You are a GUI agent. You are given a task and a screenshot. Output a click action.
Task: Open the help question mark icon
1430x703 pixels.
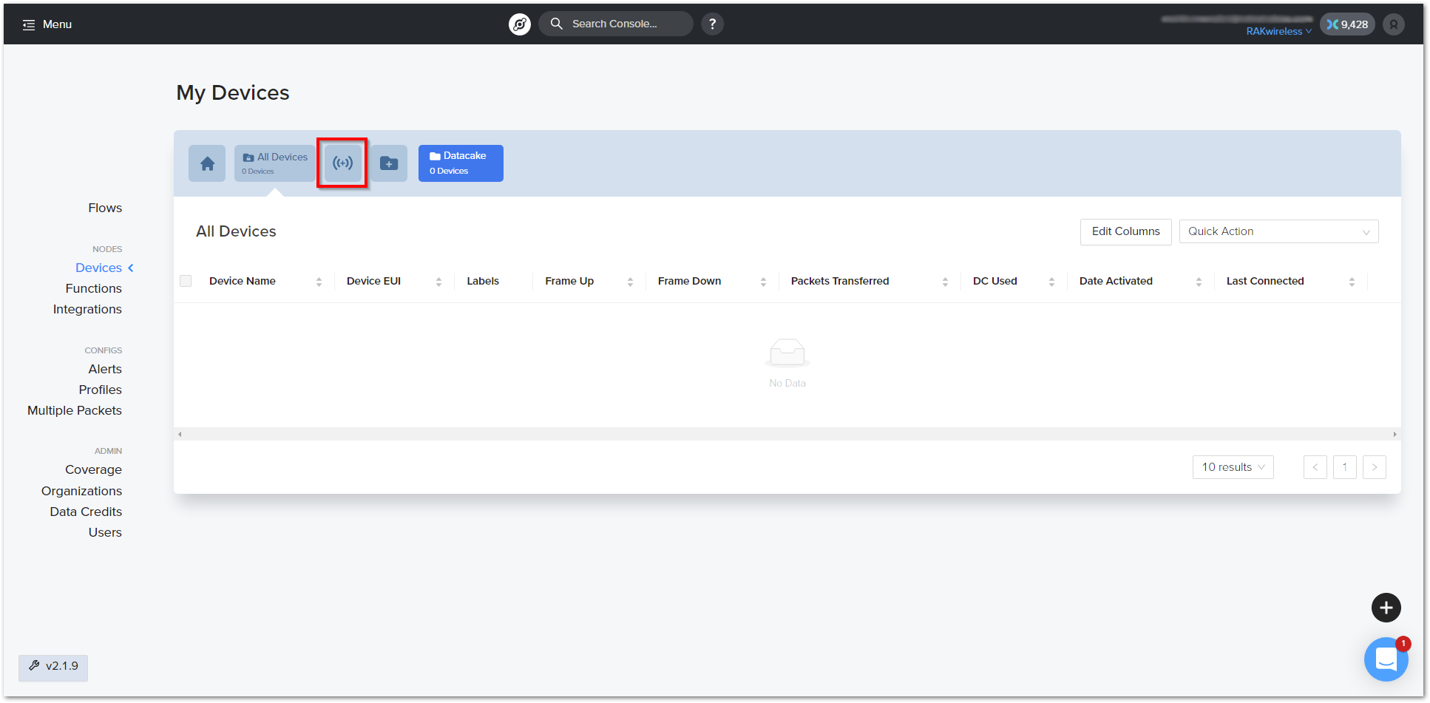click(x=712, y=24)
